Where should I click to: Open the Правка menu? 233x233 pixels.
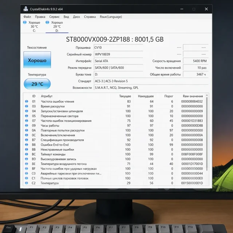pos(40,17)
